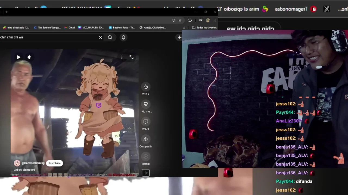348x195 pixels.
Task: Clear the search text with the X
Action: 100,37
